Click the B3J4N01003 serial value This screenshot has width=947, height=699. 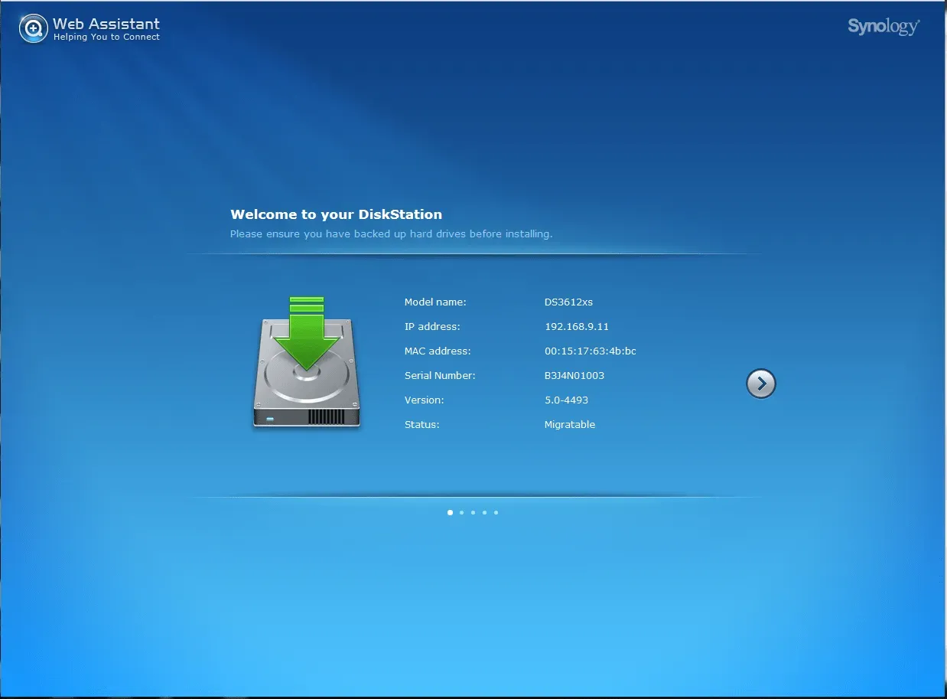[x=574, y=376]
